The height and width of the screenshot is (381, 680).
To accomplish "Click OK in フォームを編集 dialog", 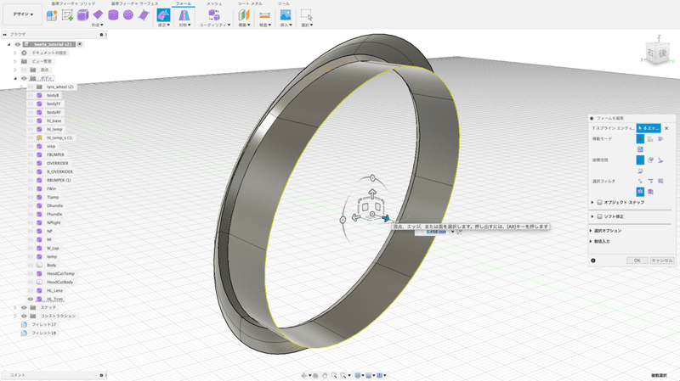I will pos(637,261).
